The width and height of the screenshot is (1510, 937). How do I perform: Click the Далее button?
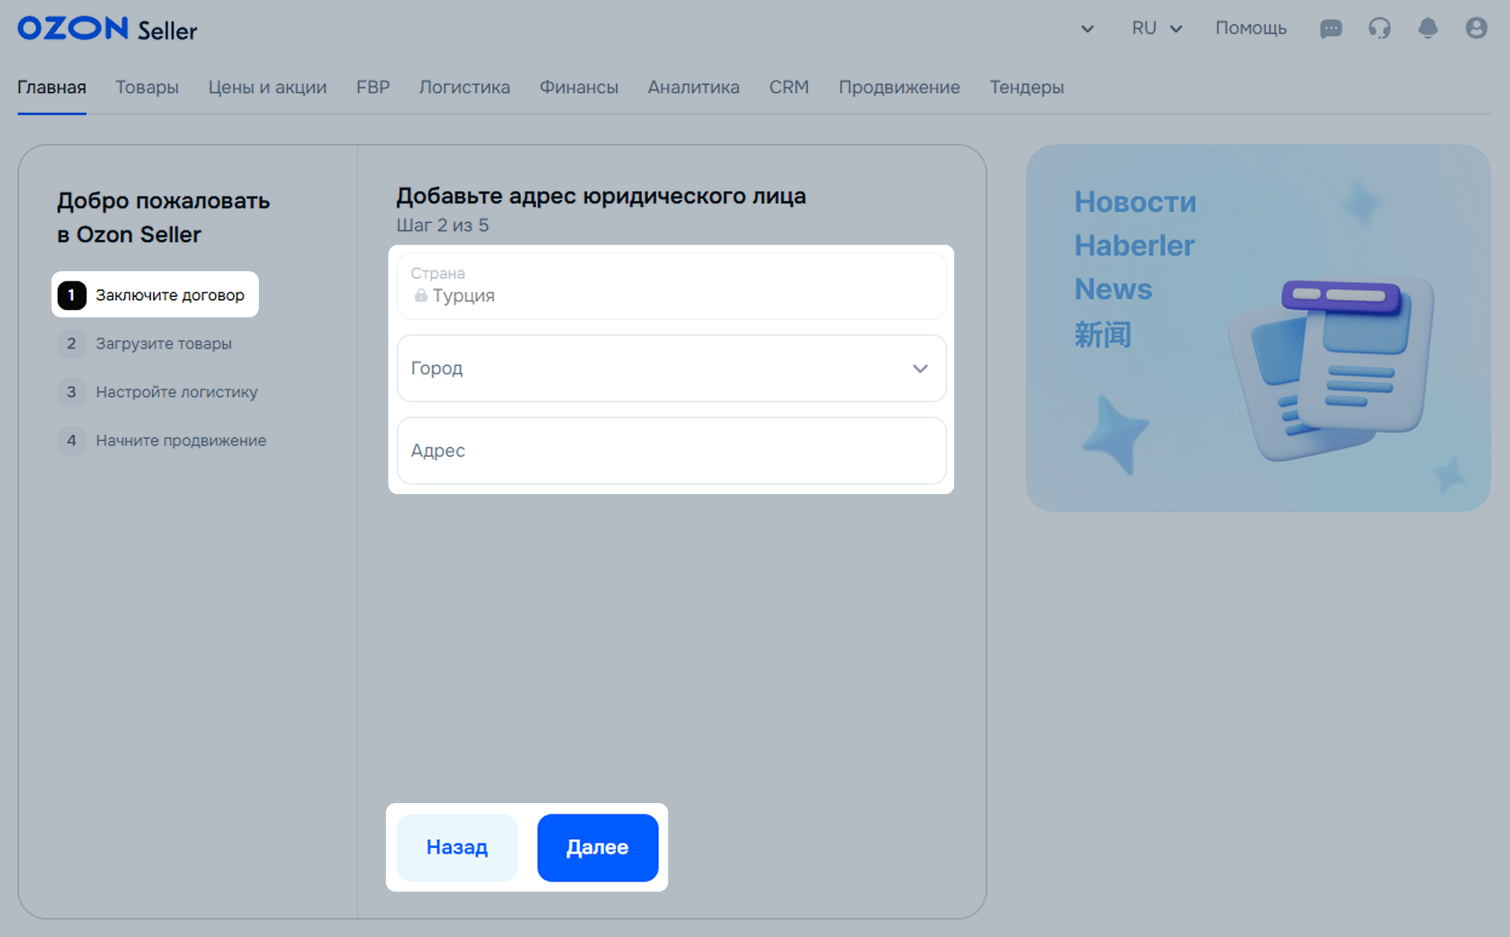click(x=597, y=847)
